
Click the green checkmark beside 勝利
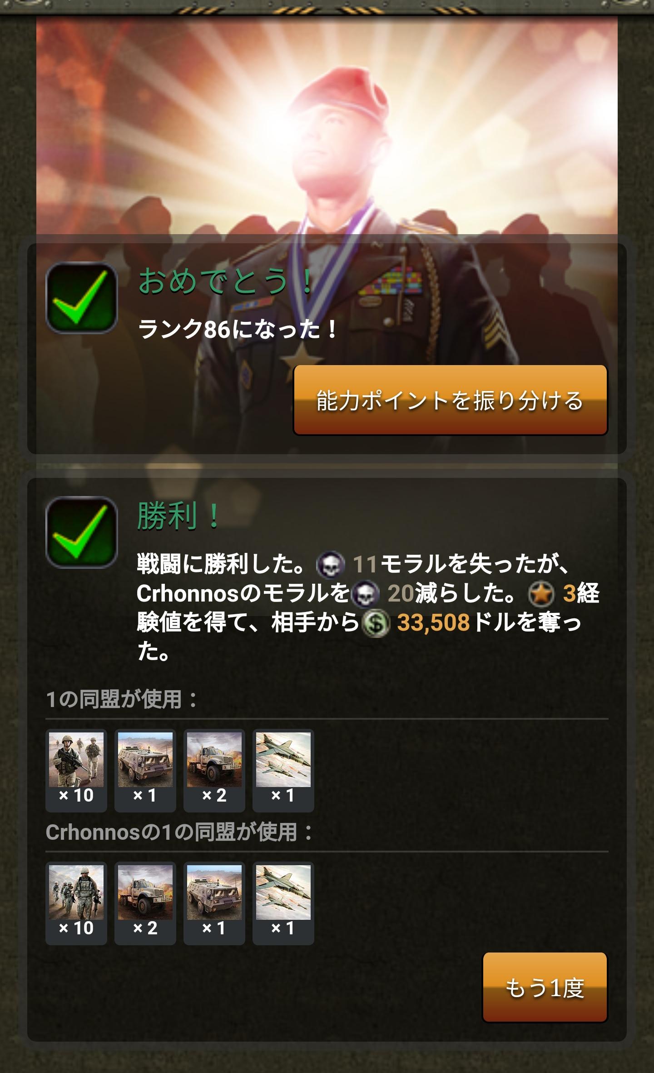(82, 532)
